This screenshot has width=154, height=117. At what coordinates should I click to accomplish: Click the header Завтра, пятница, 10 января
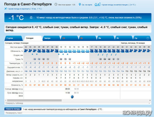tap(133, 43)
